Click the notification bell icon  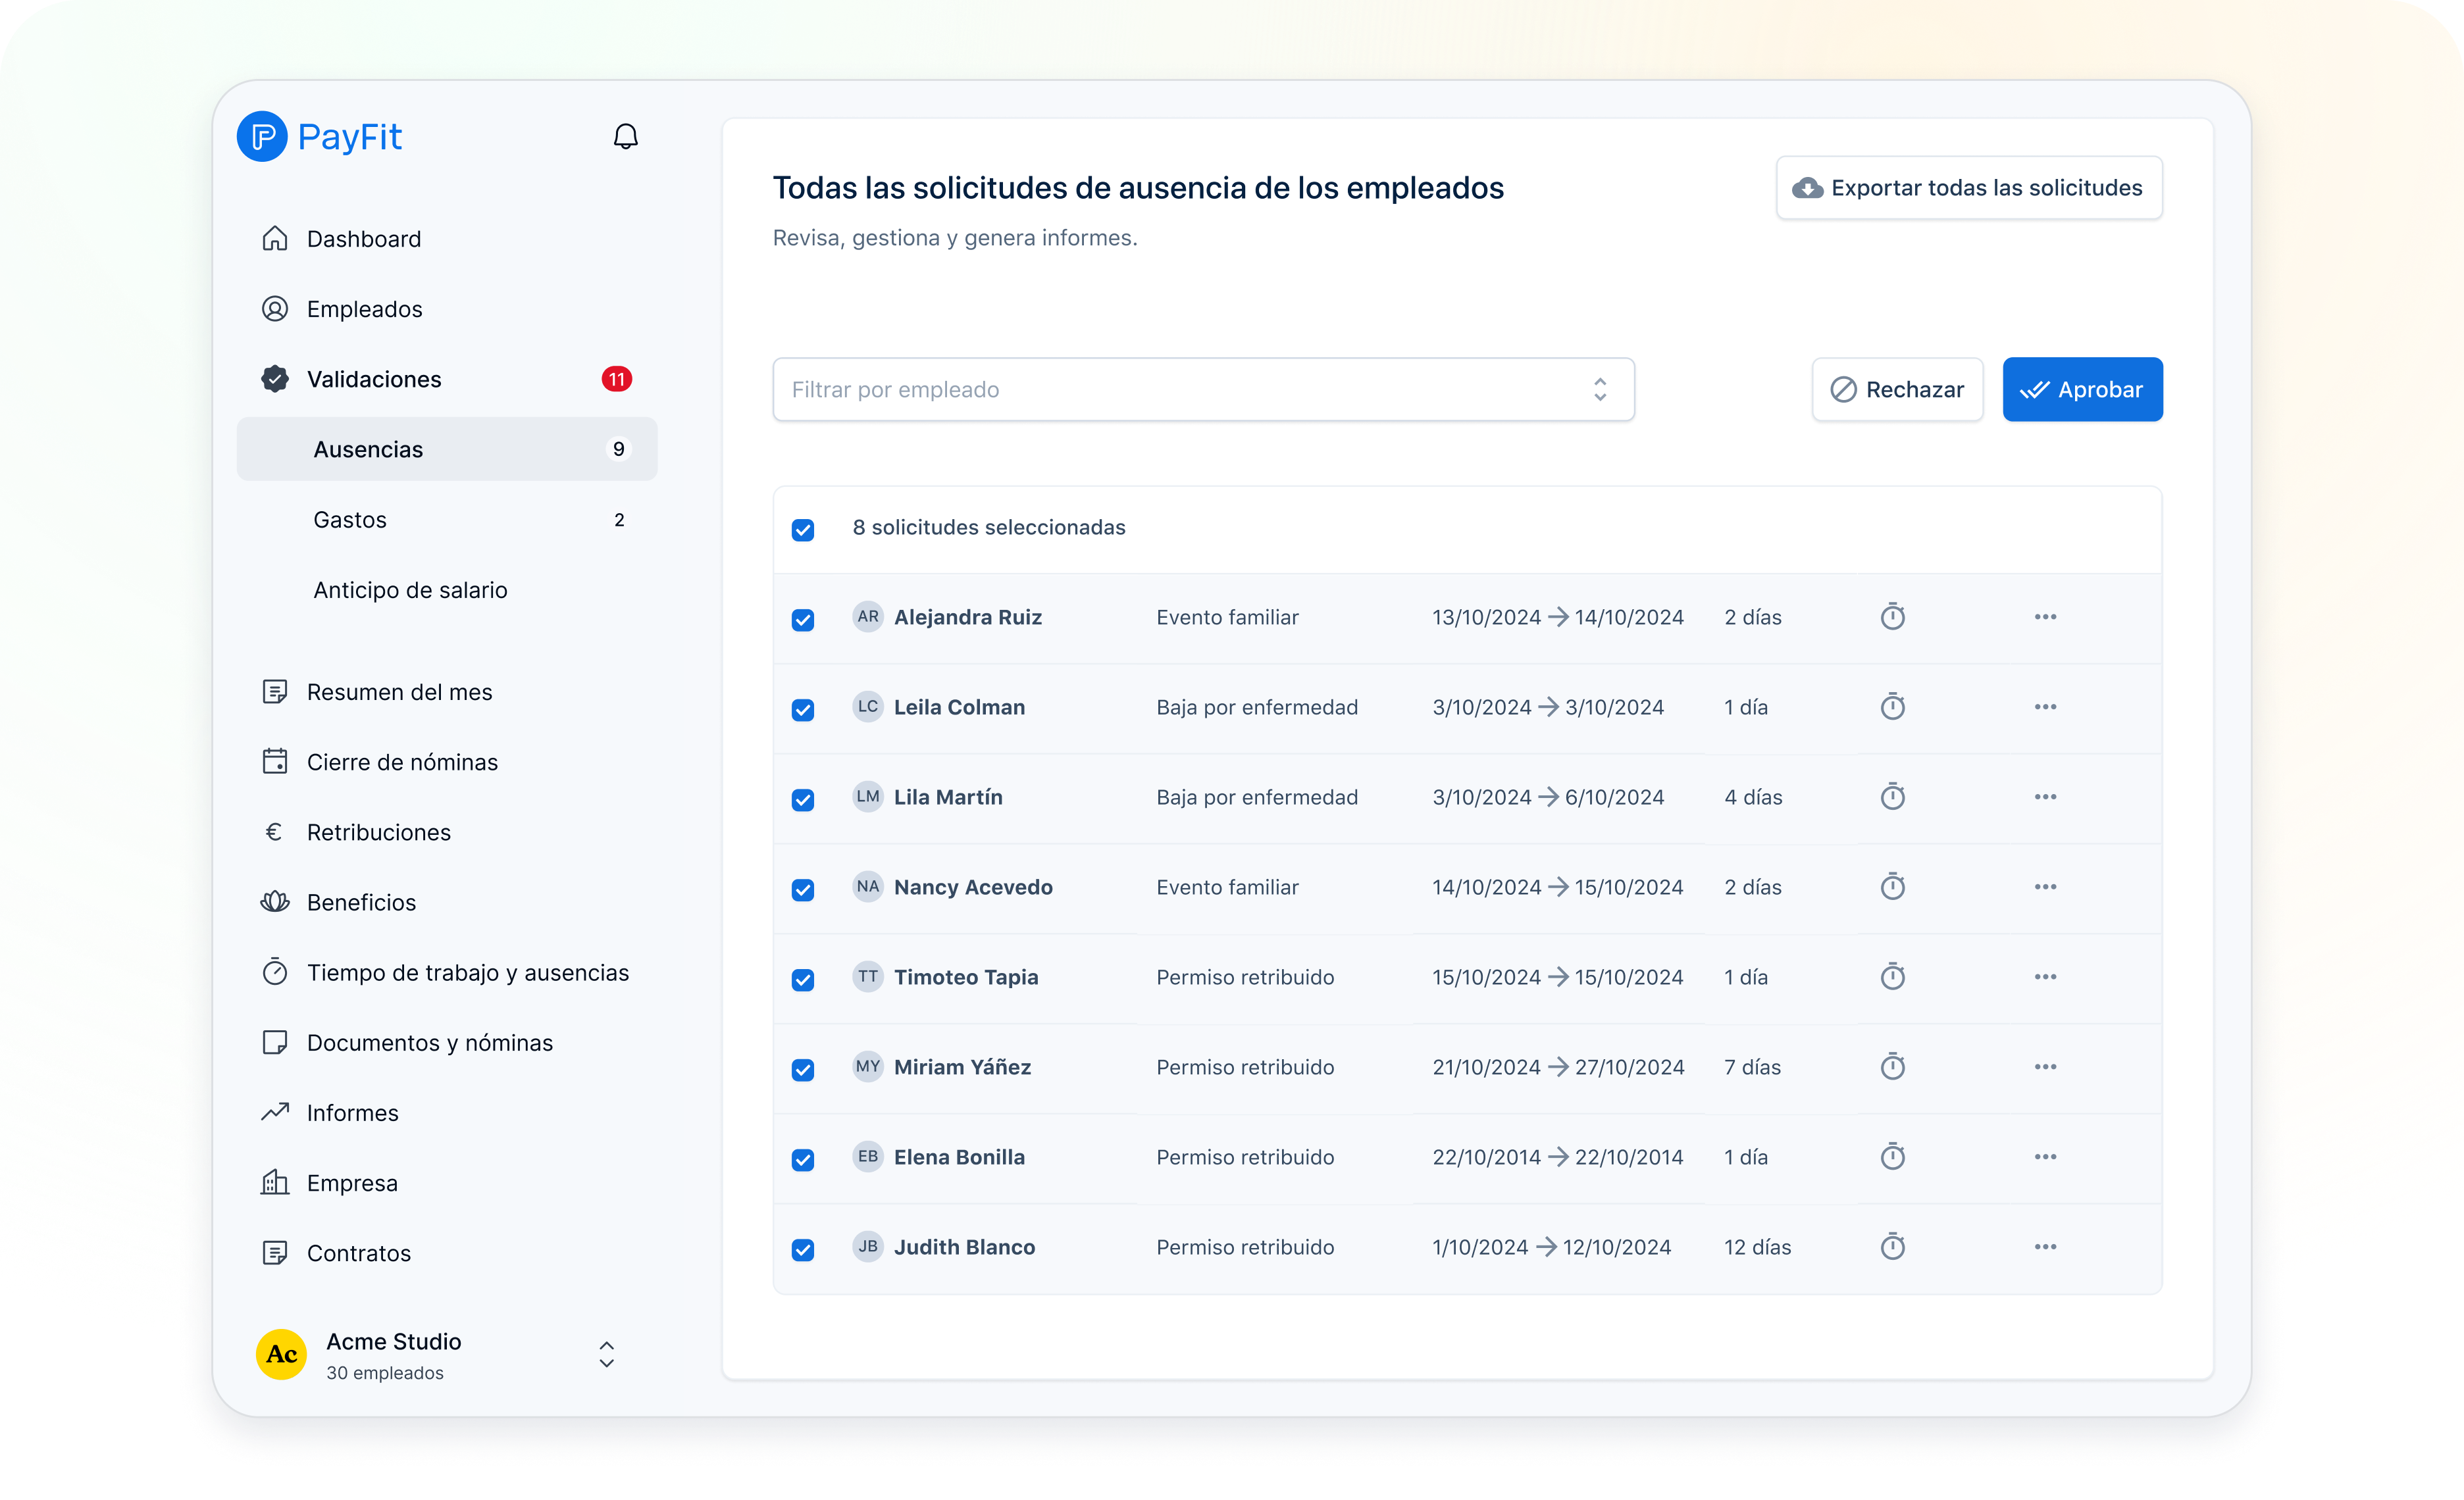(625, 137)
